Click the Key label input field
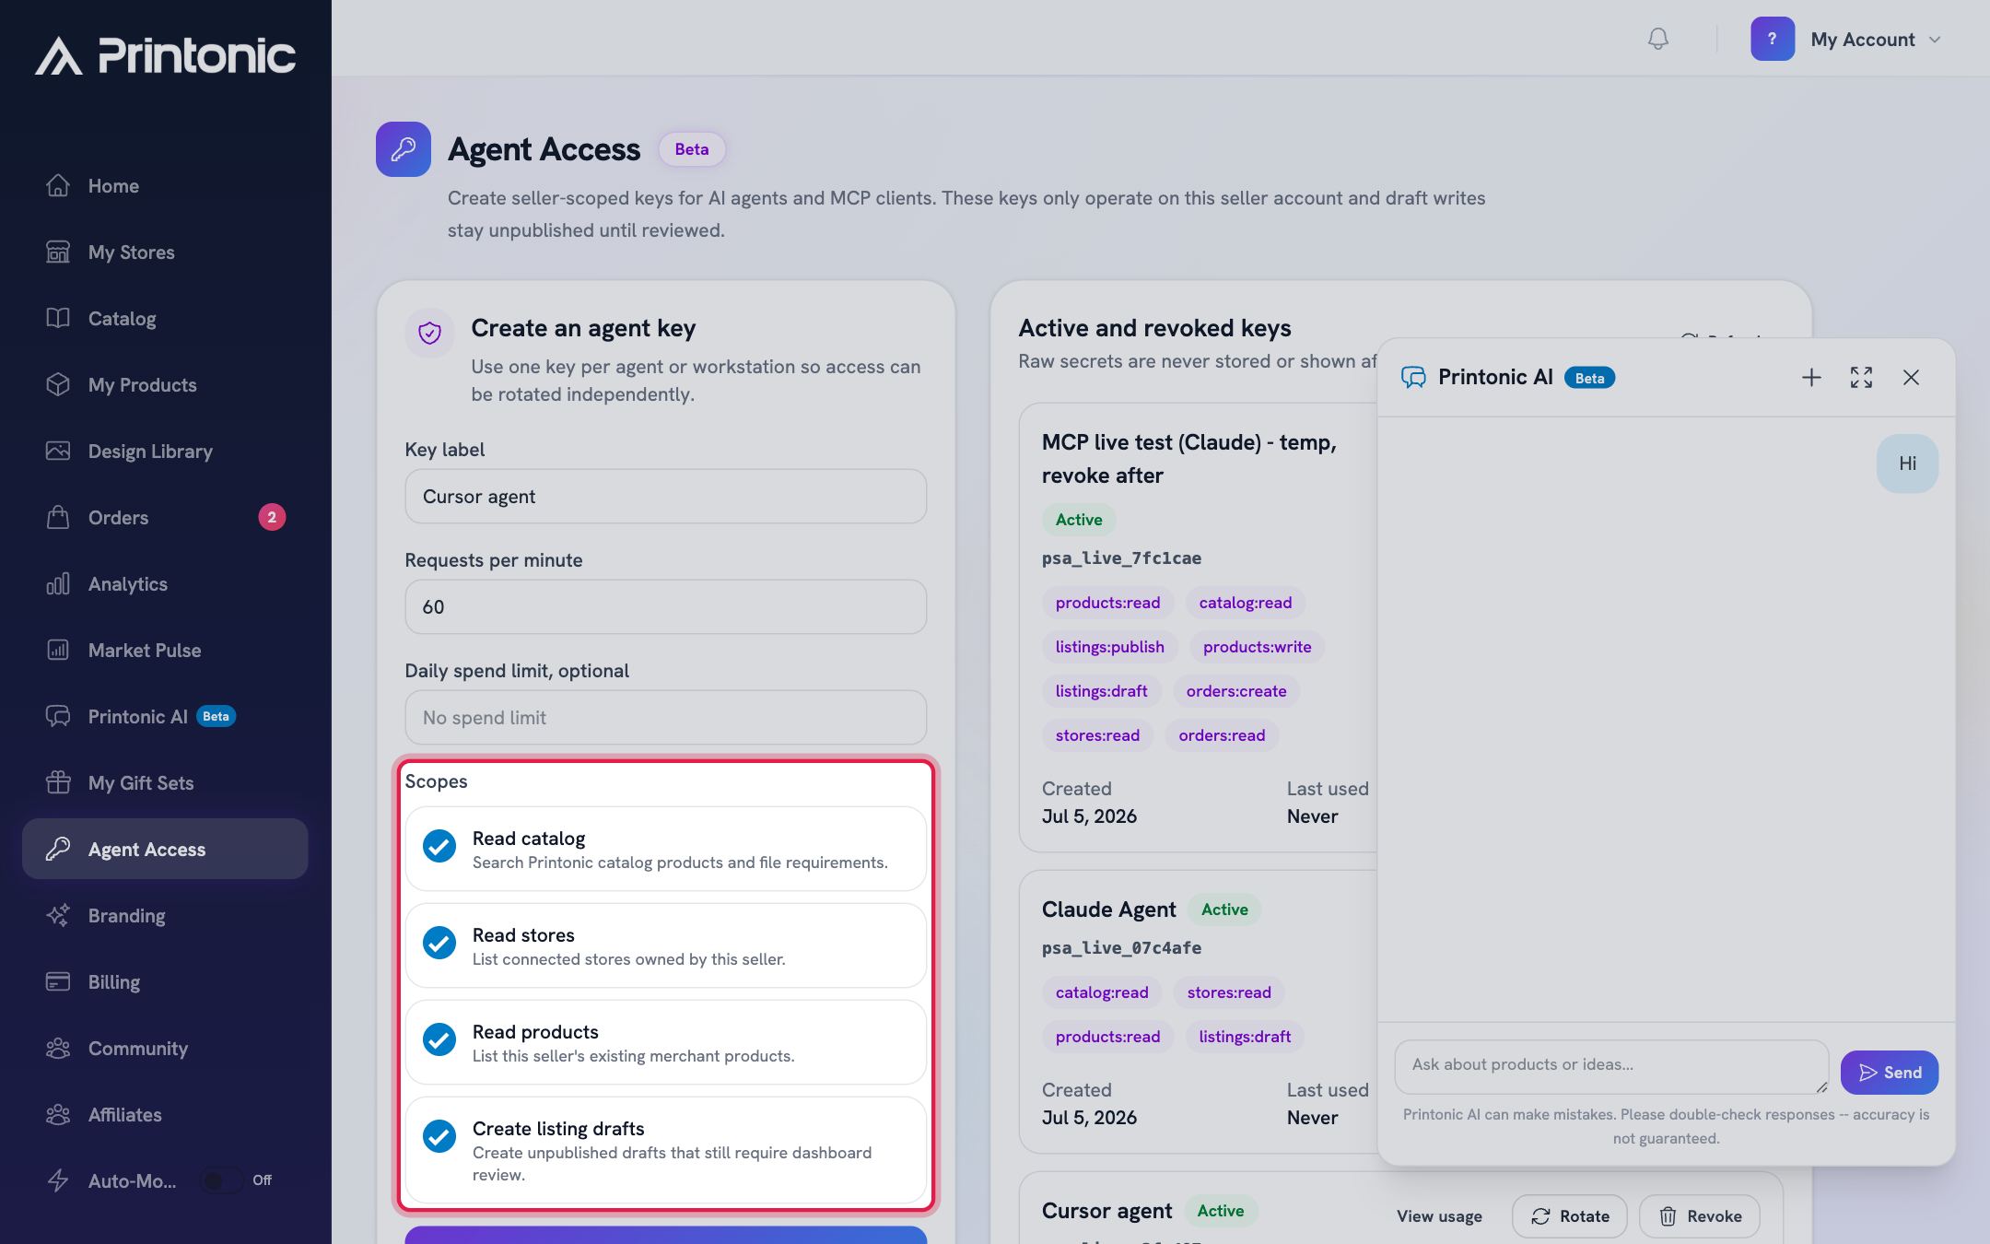 pyautogui.click(x=665, y=497)
